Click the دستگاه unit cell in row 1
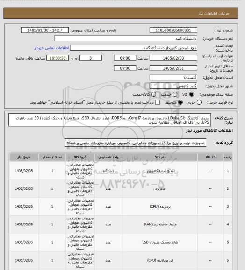 click(108, 171)
